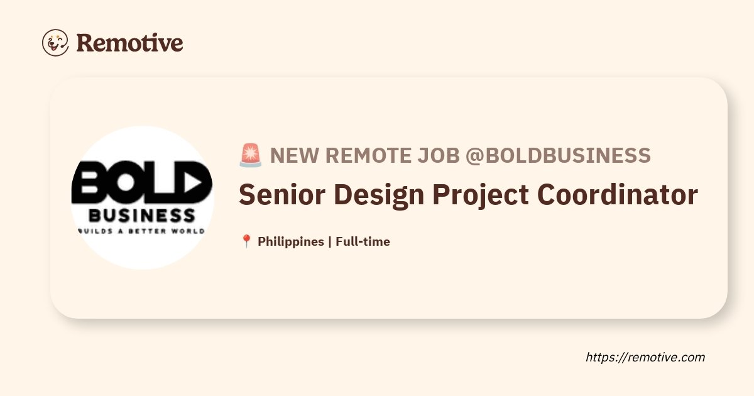Click the Remotive mascot logo icon
The image size is (754, 396).
[x=55, y=43]
